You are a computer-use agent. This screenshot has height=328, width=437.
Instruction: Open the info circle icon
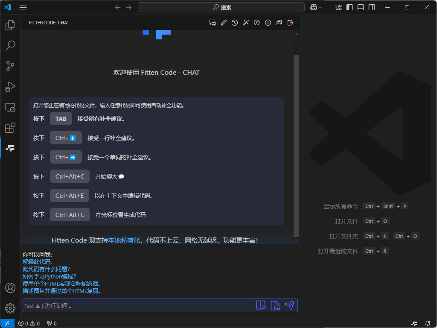coord(268,23)
